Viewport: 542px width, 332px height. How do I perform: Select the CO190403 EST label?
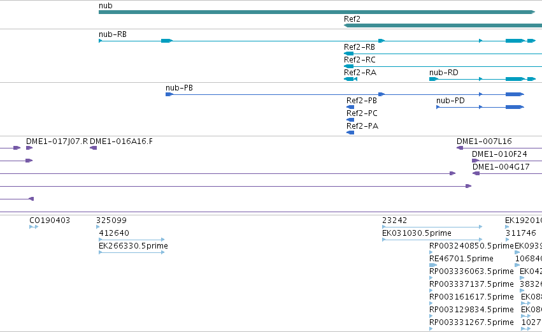[50, 220]
